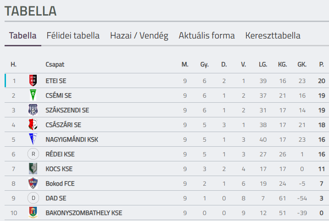Select the Aktuális forma tab
The width and height of the screenshot is (329, 221).
coord(206,36)
